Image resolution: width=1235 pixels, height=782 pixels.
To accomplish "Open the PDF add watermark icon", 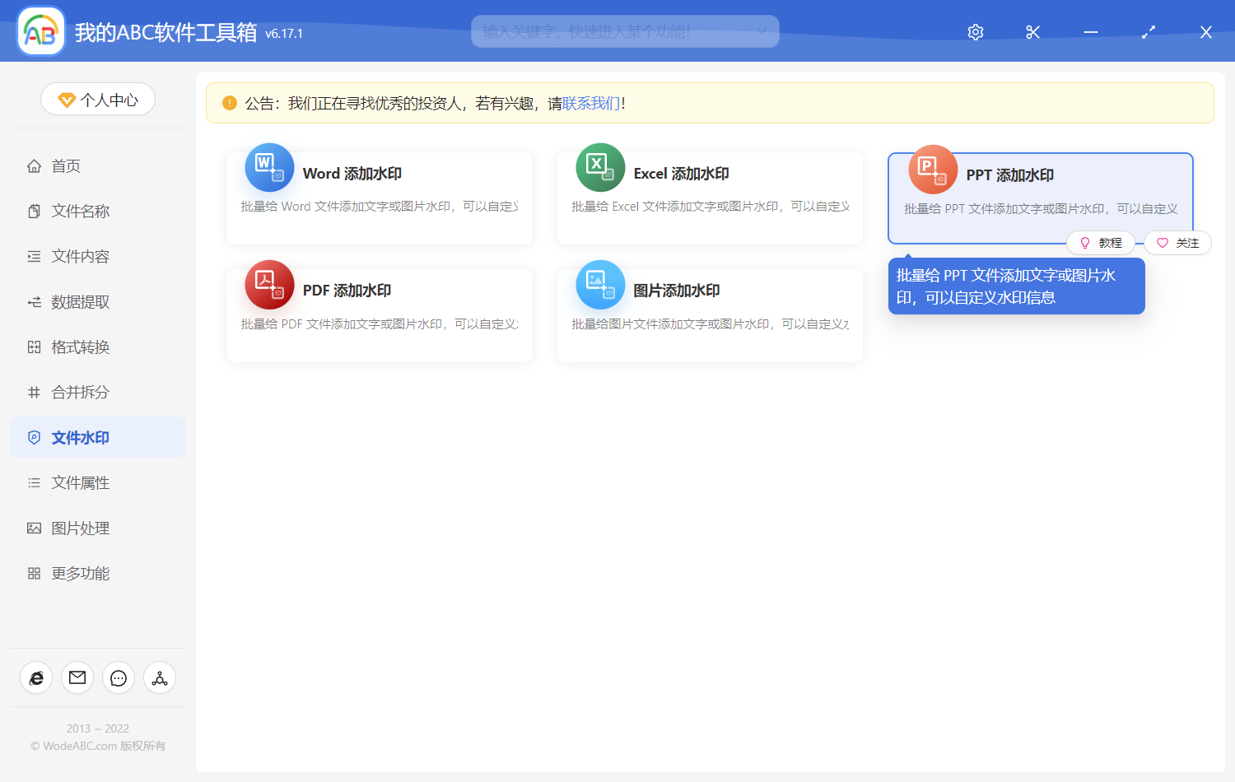I will click(269, 284).
